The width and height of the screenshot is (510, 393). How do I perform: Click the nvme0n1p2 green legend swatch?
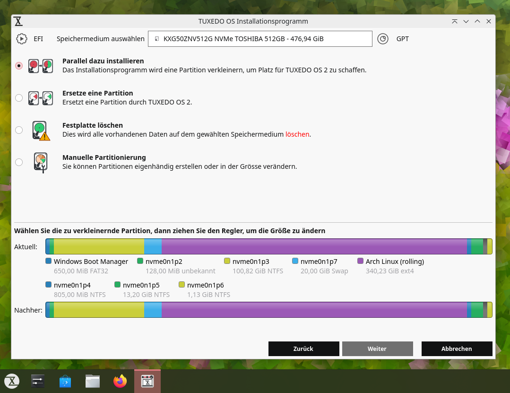pos(140,261)
